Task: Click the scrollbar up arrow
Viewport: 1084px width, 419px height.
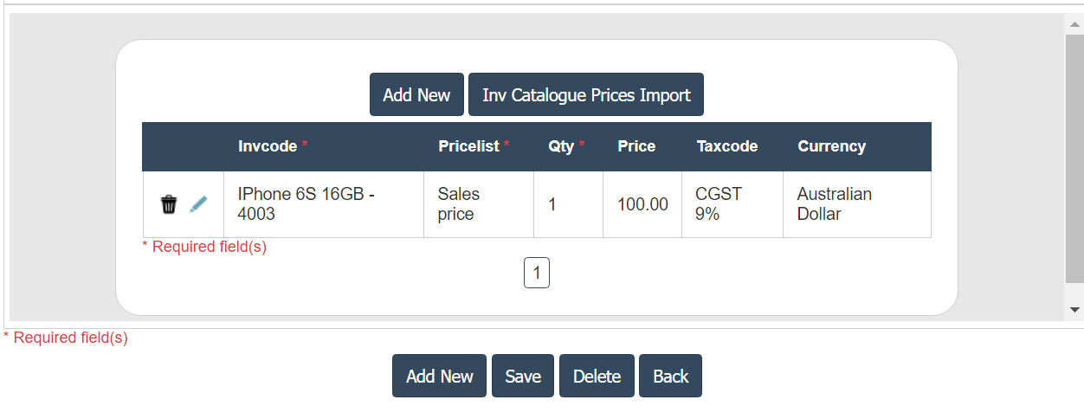Action: click(x=1074, y=25)
